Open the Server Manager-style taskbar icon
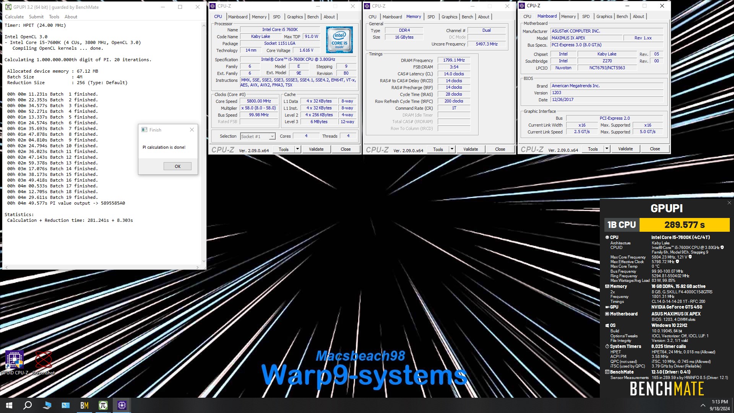Image resolution: width=734 pixels, height=413 pixels. click(66, 405)
